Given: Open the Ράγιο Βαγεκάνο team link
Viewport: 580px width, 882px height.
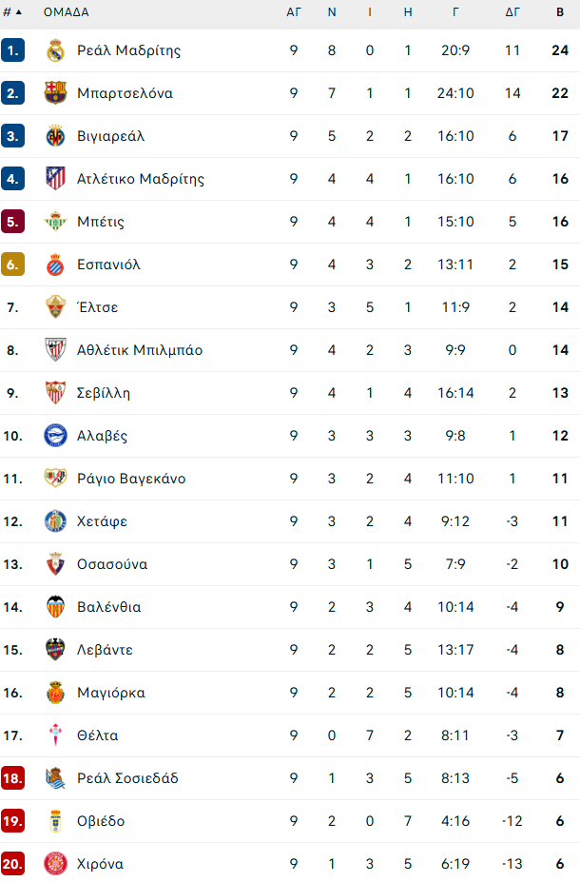Looking at the screenshot, I should click(131, 479).
